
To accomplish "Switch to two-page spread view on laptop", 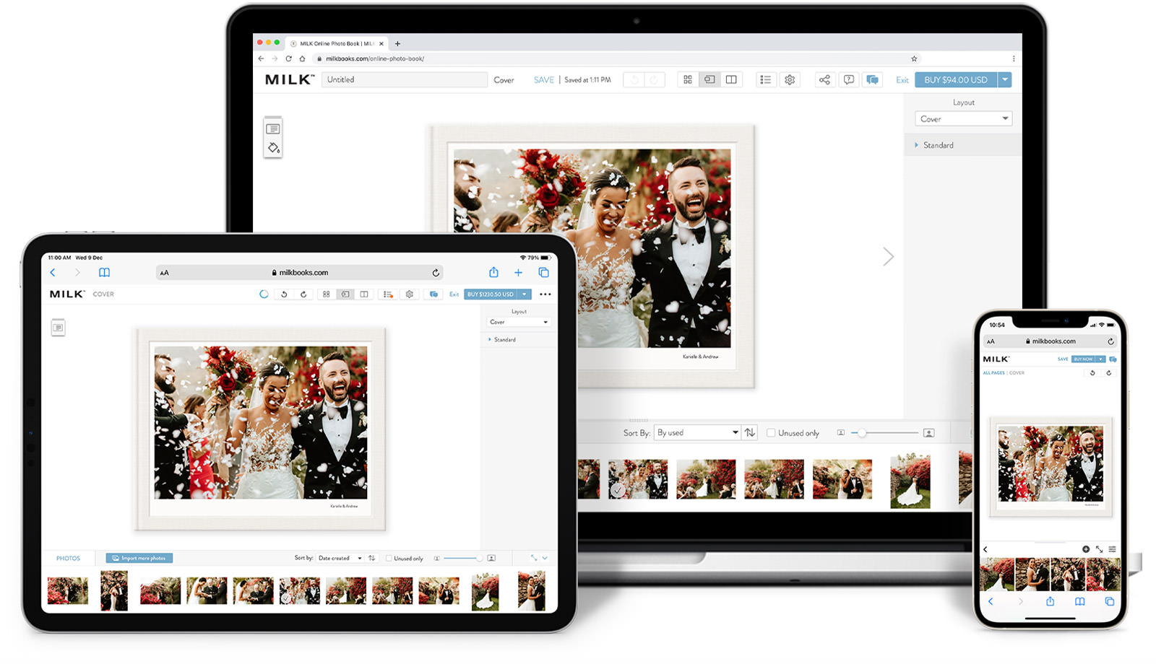I will click(731, 79).
